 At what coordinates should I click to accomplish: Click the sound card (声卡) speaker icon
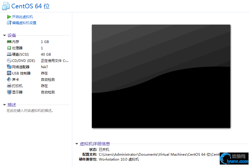(x=9, y=79)
